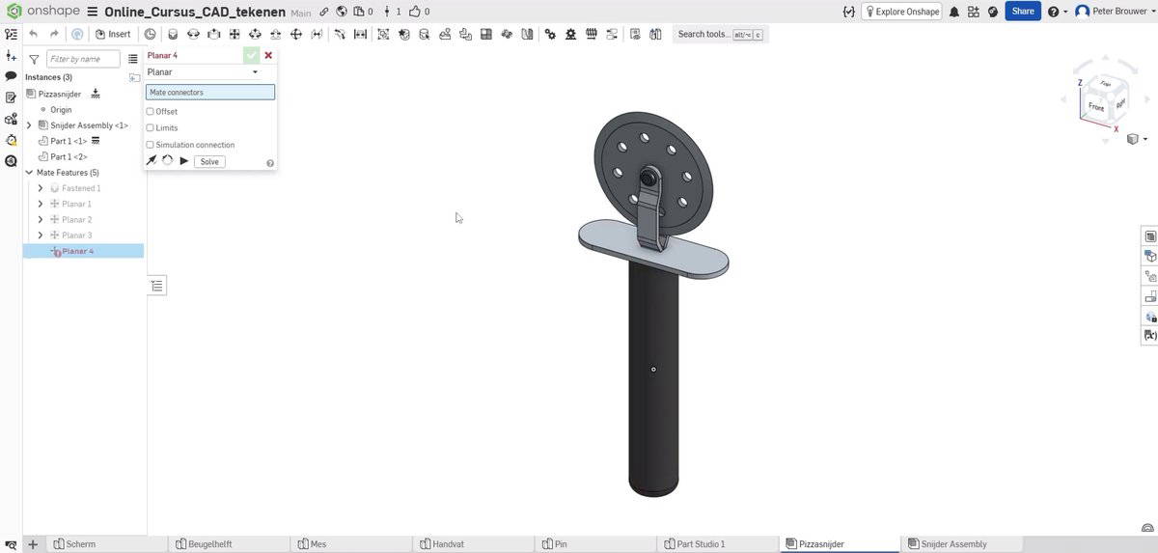The width and height of the screenshot is (1158, 553).
Task: Accept Planar 4 with green checkmark
Action: click(252, 55)
